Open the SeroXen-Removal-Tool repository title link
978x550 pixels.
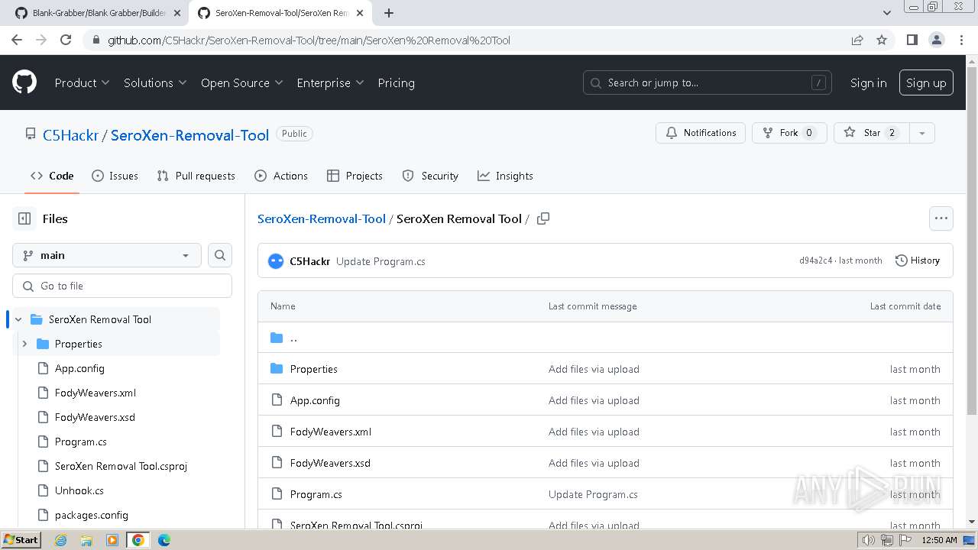pos(189,135)
